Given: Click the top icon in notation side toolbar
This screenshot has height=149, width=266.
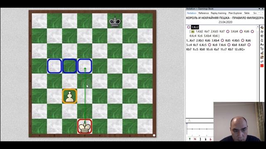Looking at the screenshot, I should point(262,27).
